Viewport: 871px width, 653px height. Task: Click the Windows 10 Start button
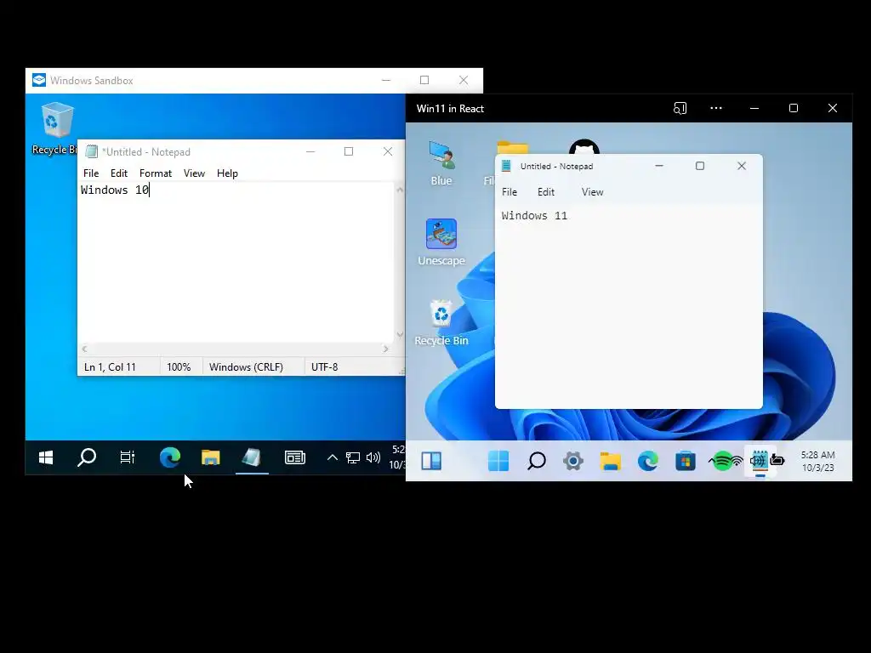click(46, 457)
